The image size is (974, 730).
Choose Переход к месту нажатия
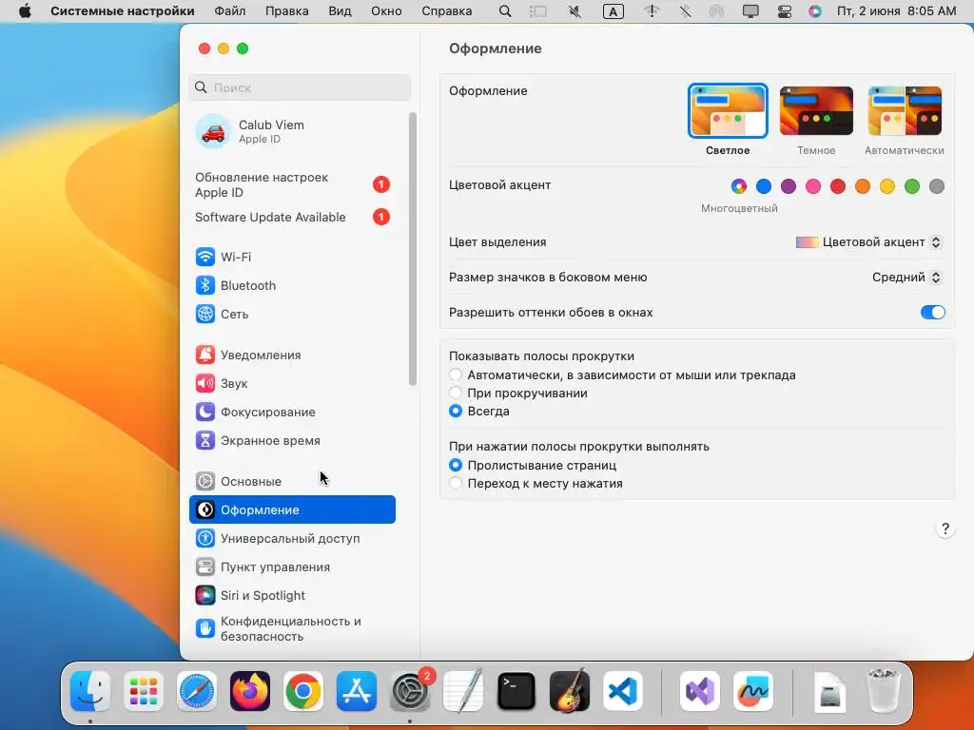pyautogui.click(x=456, y=483)
